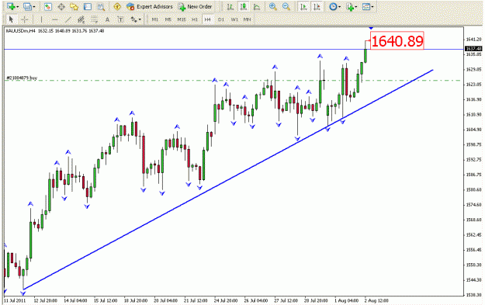The height and width of the screenshot is (305, 485).
Task: Select the Crosshair tool
Action: click(24, 19)
